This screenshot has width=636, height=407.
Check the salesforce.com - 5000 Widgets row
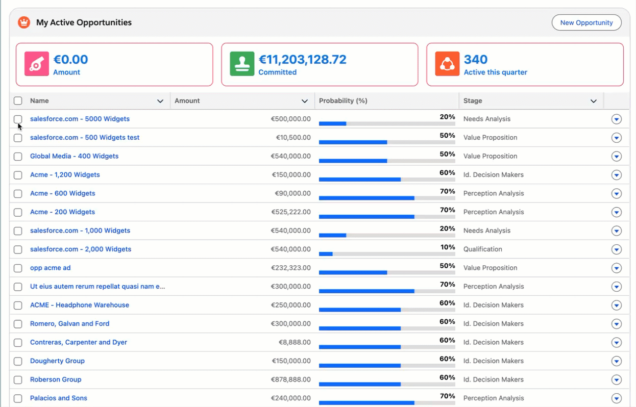click(18, 119)
